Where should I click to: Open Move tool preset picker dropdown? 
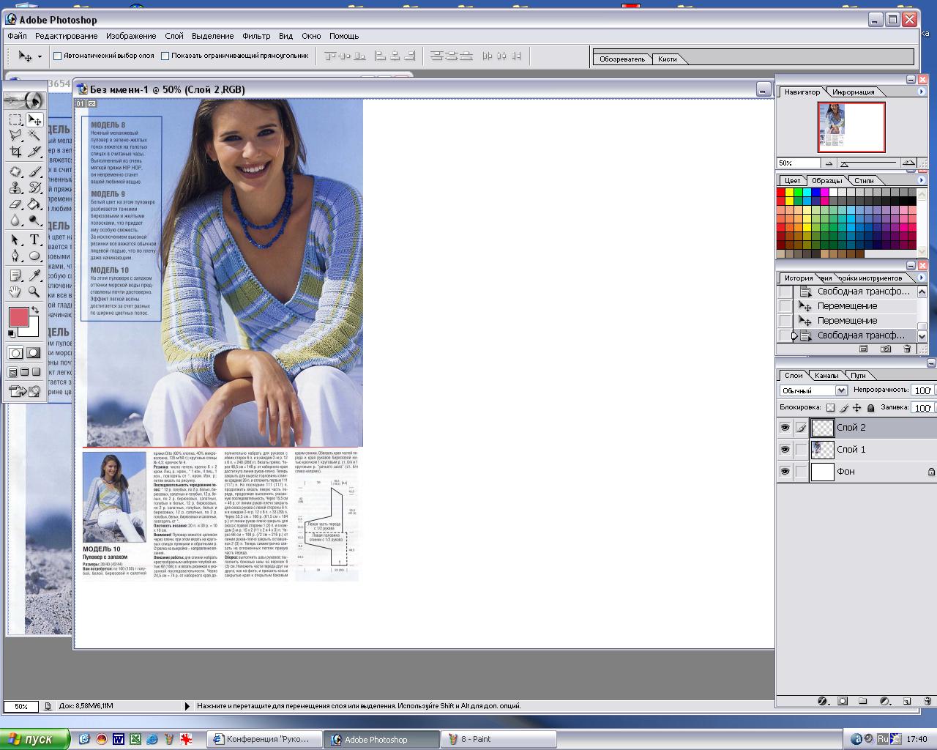pos(40,56)
